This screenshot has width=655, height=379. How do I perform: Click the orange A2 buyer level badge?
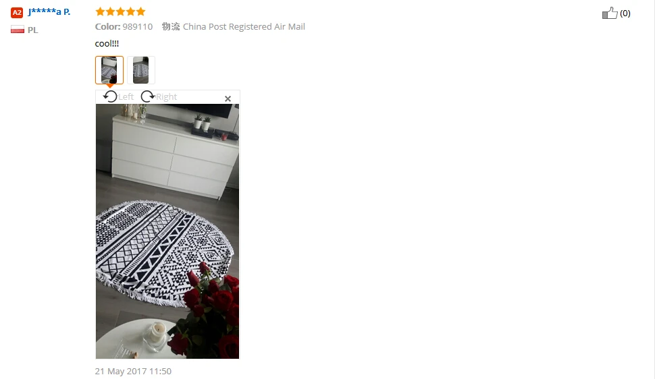click(x=17, y=13)
